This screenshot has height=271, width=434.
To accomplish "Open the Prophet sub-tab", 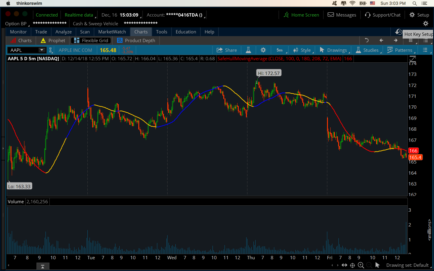I will click(x=53, y=40).
